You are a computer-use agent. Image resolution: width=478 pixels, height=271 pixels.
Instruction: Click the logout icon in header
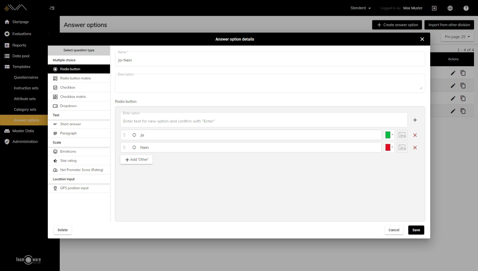(434, 8)
